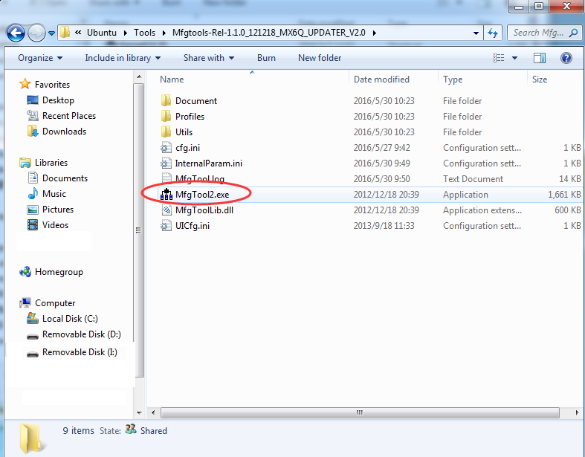The height and width of the screenshot is (457, 585).
Task: Open Removable Disk (D:) in sidebar
Action: tap(81, 334)
